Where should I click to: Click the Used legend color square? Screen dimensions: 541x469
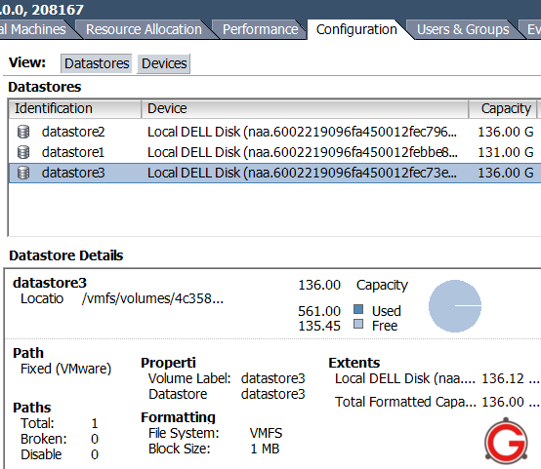click(358, 309)
